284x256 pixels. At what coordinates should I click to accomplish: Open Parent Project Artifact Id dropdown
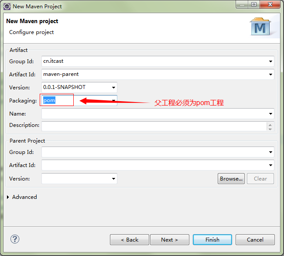pyautogui.click(x=271, y=166)
